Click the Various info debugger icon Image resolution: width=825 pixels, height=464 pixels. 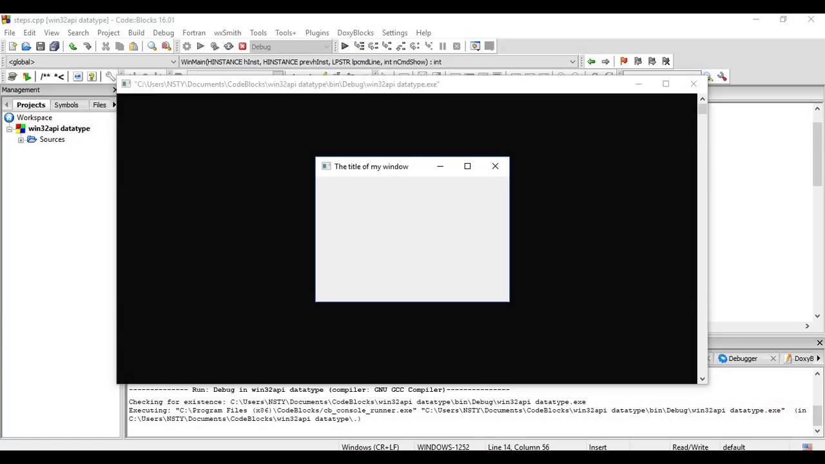click(x=489, y=46)
